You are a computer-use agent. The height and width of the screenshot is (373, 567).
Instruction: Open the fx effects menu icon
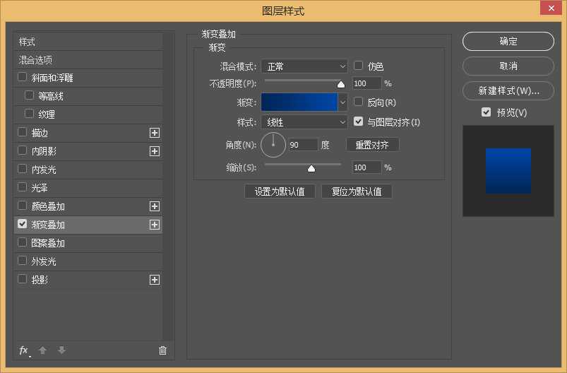(24, 350)
